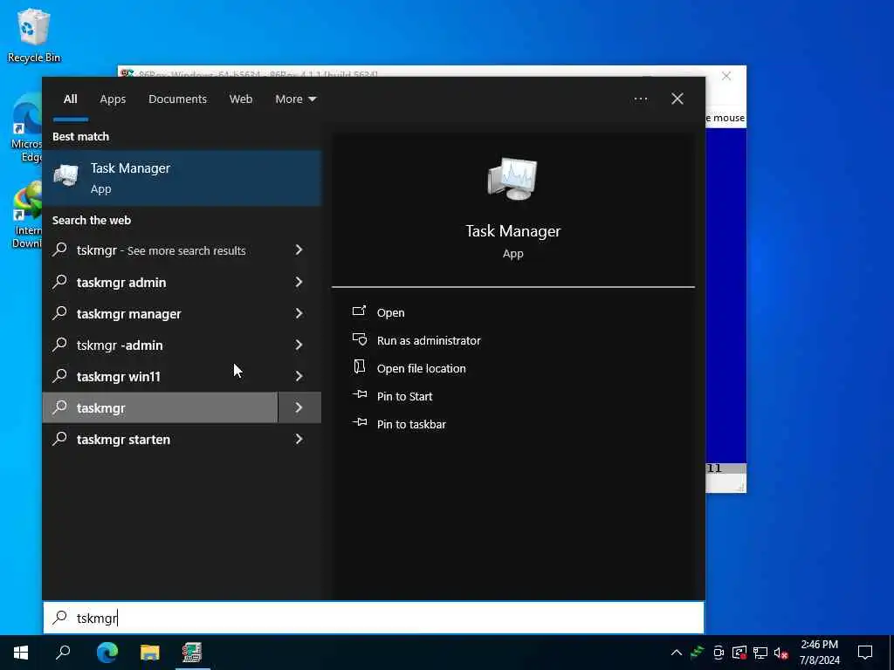Screen dimensions: 894x670
Task: Click the large Task Manager preview icon
Action: click(512, 178)
